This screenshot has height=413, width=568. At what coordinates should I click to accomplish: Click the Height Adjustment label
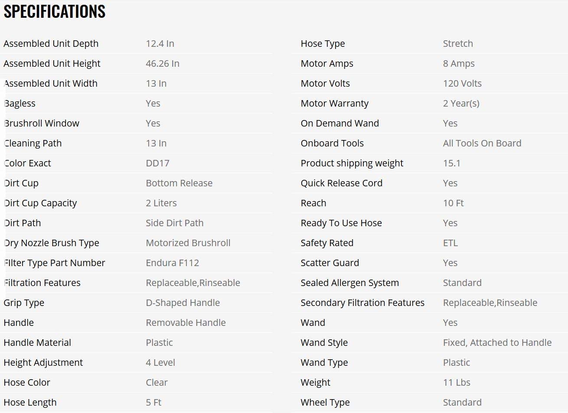pyautogui.click(x=43, y=363)
